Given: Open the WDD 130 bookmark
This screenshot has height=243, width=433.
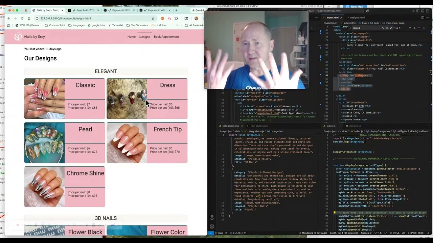Looking at the screenshot, I should click(x=28, y=25).
